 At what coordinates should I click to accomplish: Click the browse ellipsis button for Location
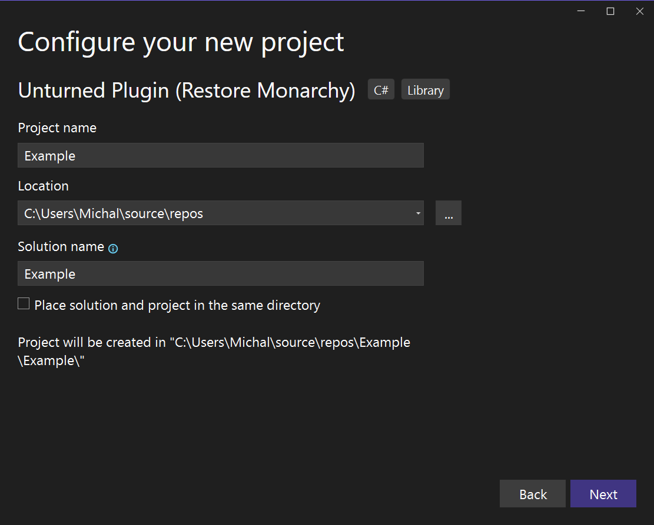tap(448, 213)
